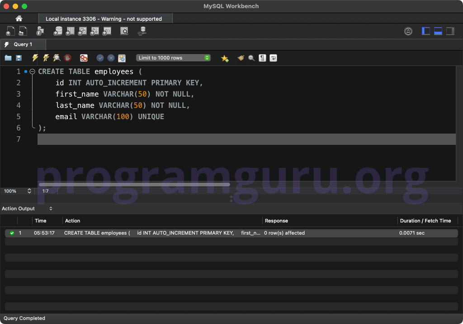The height and width of the screenshot is (324, 463).
Task: Click 'AUTO_INCREMENT' keyword on line 2
Action: [116, 83]
